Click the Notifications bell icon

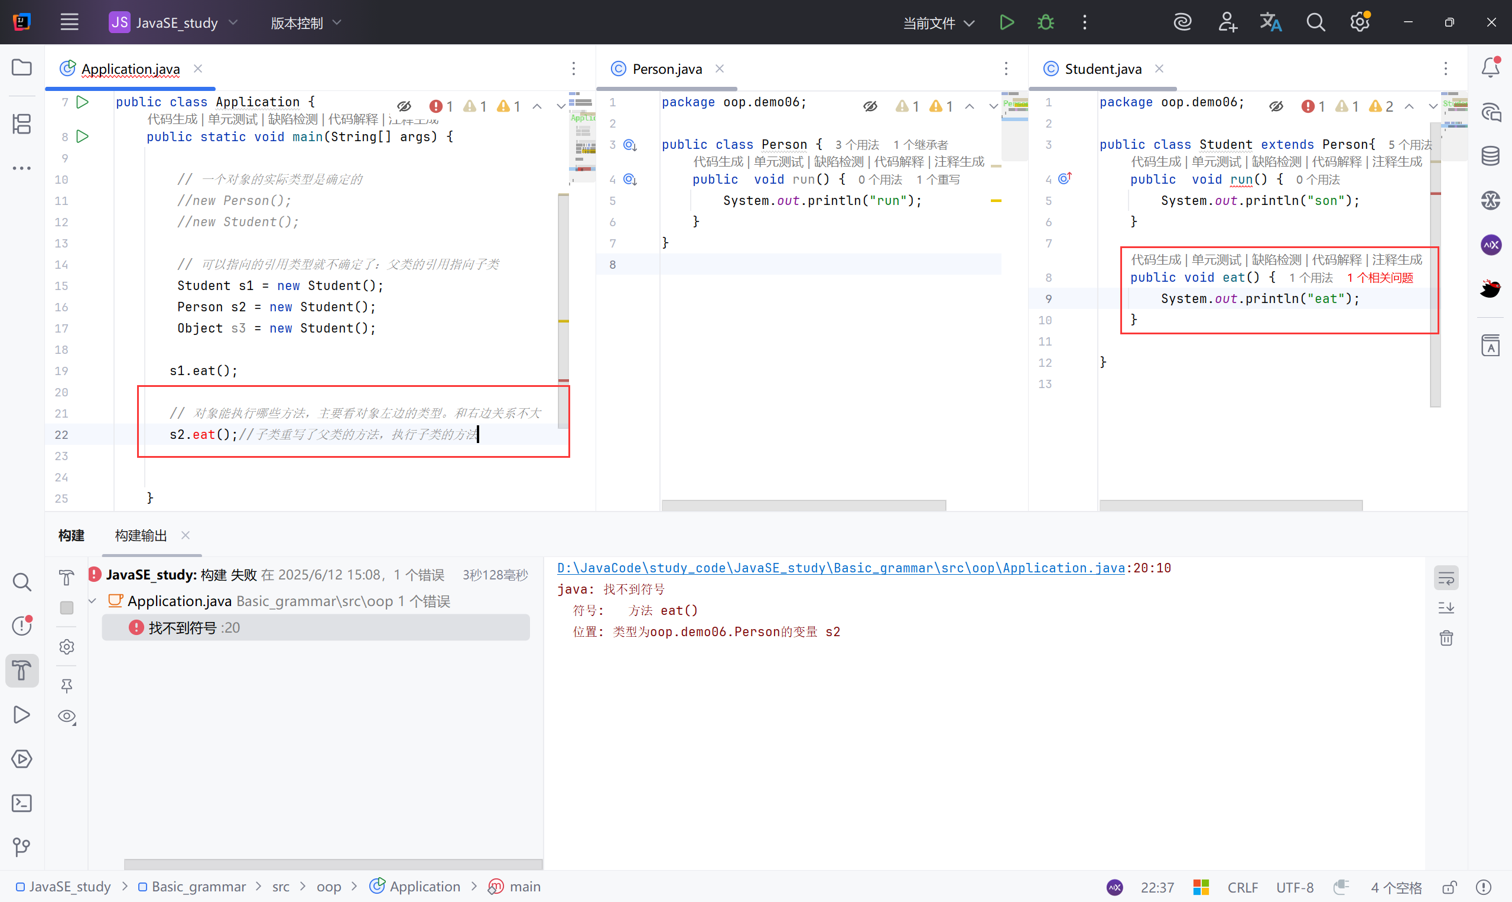pyautogui.click(x=1490, y=67)
